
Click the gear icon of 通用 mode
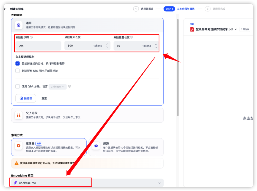tap(19, 25)
